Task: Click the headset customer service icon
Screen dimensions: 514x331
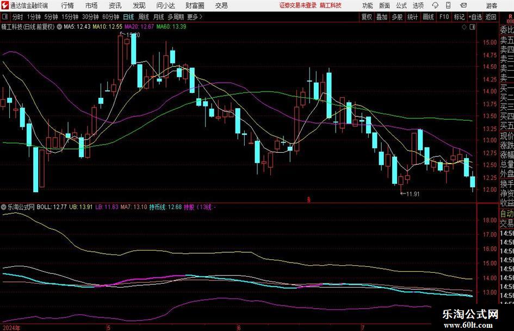Action: (x=435, y=5)
